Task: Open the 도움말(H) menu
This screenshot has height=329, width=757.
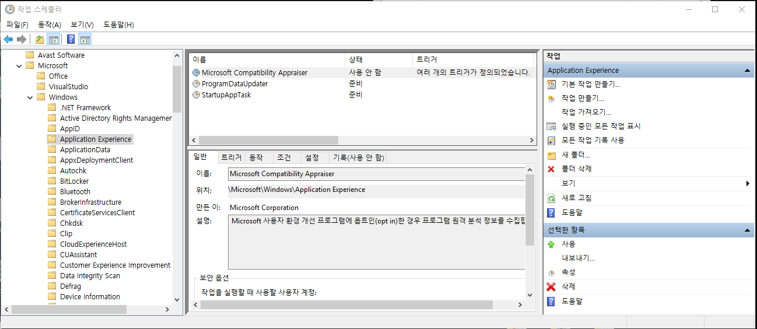Action: pyautogui.click(x=118, y=24)
